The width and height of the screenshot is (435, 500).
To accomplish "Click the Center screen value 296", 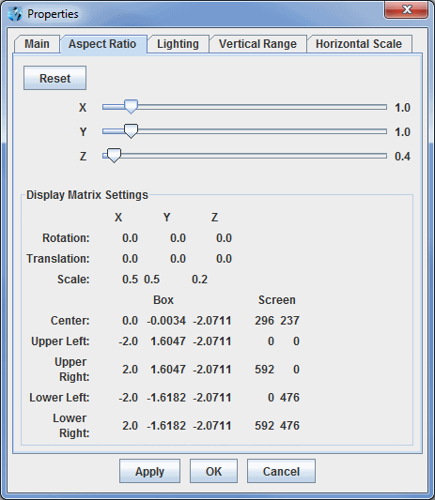I will click(264, 321).
